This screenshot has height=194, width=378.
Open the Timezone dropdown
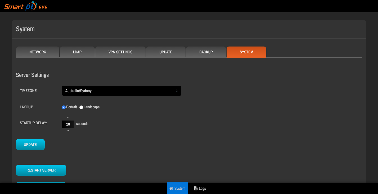[x=121, y=90]
